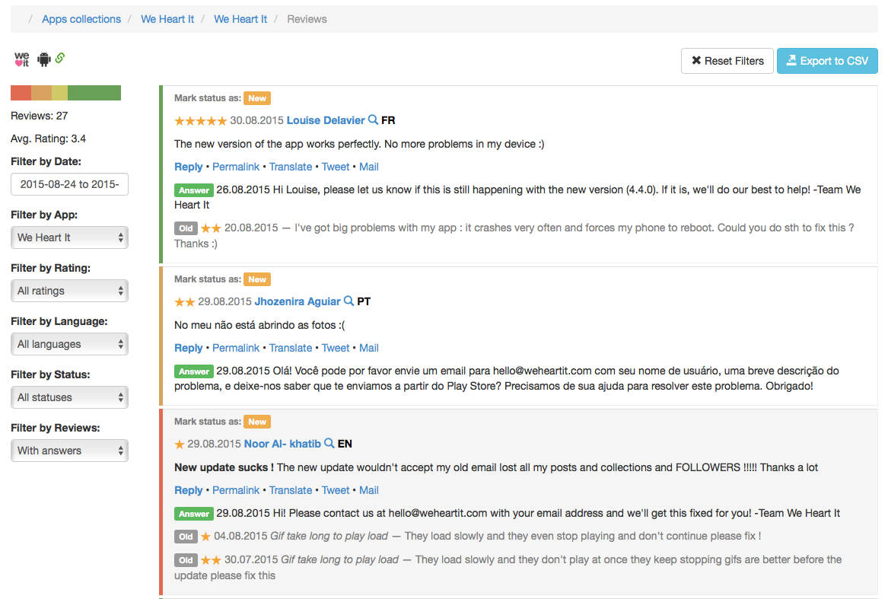Click magnifier icon next to Noor Al- khatib
This screenshot has height=599, width=888.
click(x=329, y=444)
